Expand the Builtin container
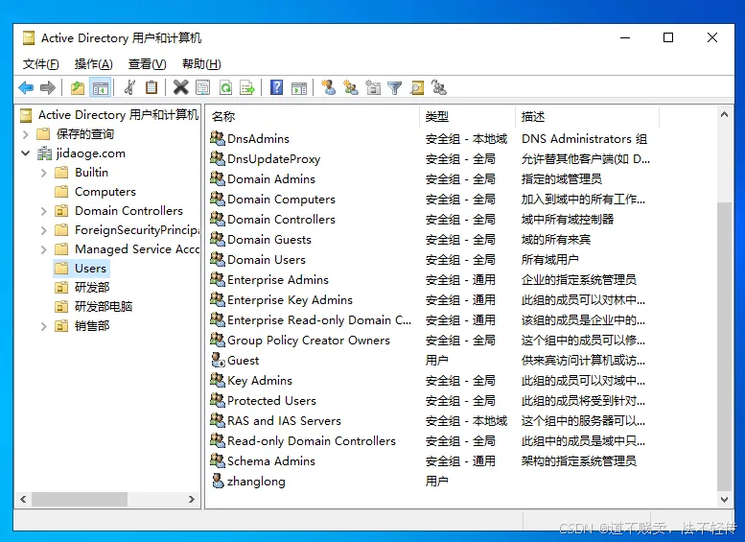745x542 pixels. coord(44,173)
